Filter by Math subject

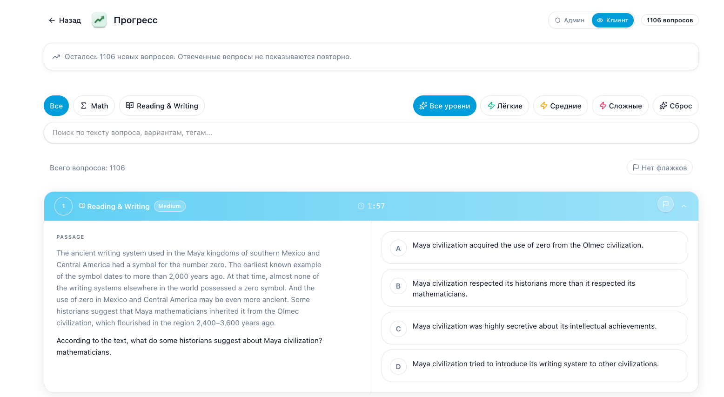(94, 106)
